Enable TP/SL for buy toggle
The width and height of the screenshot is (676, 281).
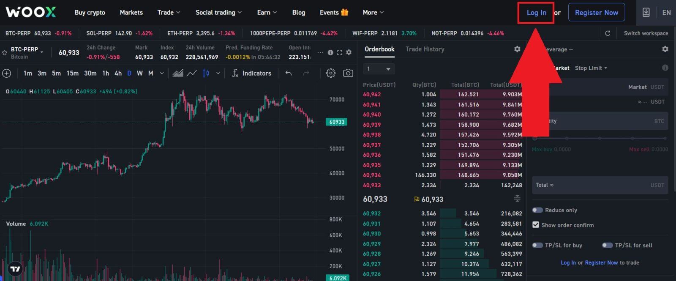(537, 245)
